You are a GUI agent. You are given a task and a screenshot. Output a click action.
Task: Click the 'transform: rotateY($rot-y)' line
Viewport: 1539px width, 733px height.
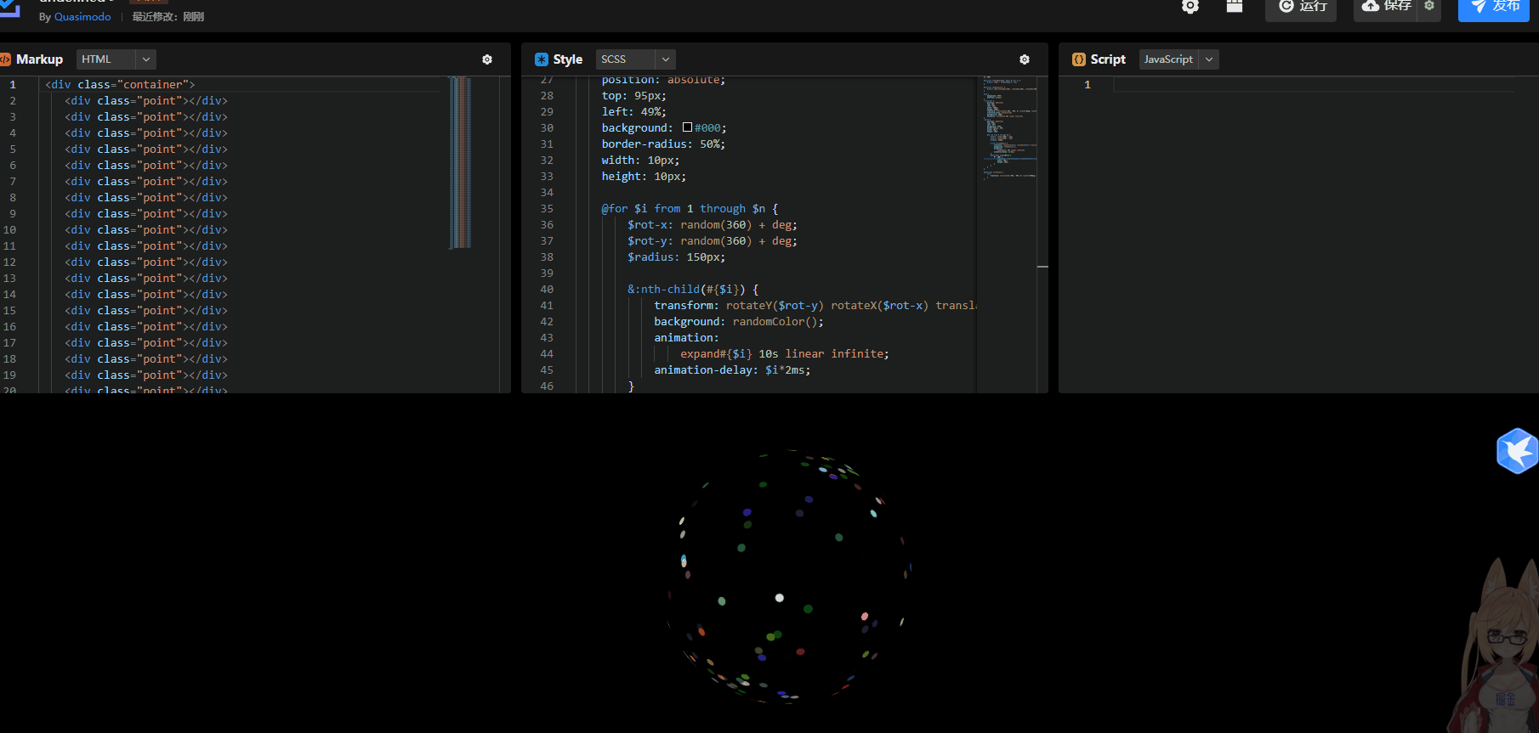815,306
